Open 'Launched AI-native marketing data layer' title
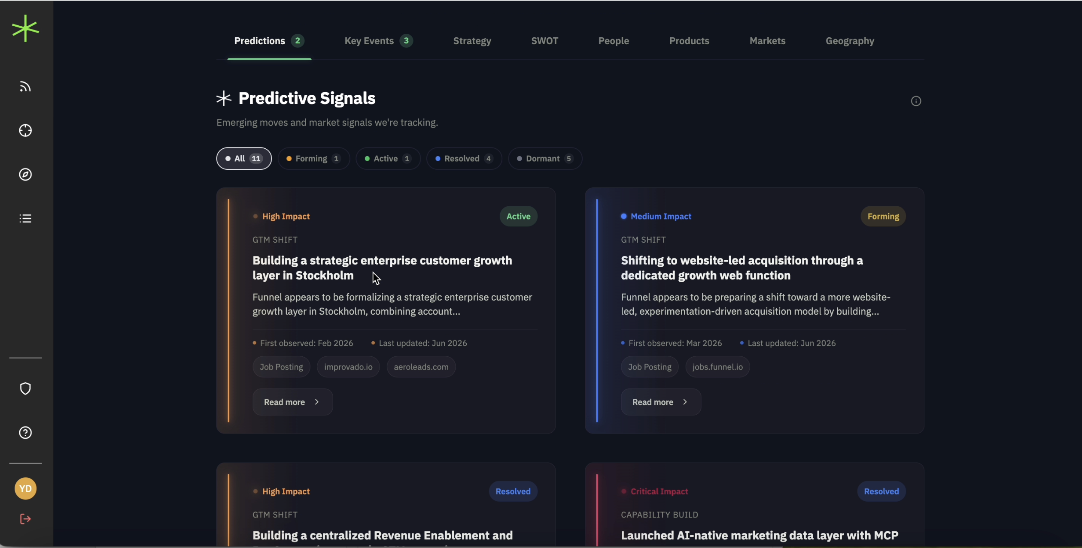Image resolution: width=1082 pixels, height=548 pixels. pyautogui.click(x=760, y=536)
